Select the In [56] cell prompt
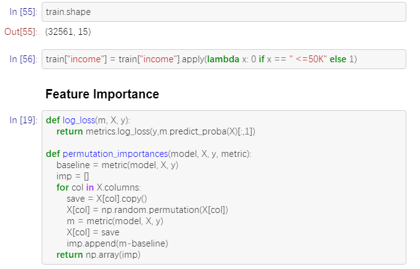 (x=24, y=59)
